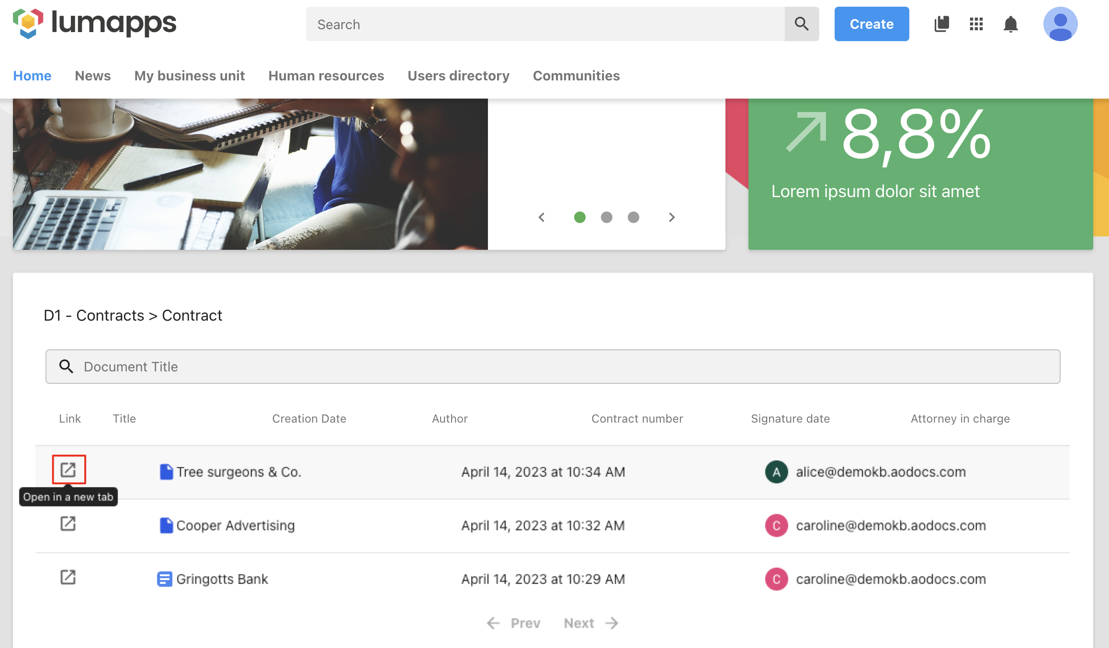The width and height of the screenshot is (1109, 648).
Task: Click the search magnifier button in header
Action: click(801, 24)
